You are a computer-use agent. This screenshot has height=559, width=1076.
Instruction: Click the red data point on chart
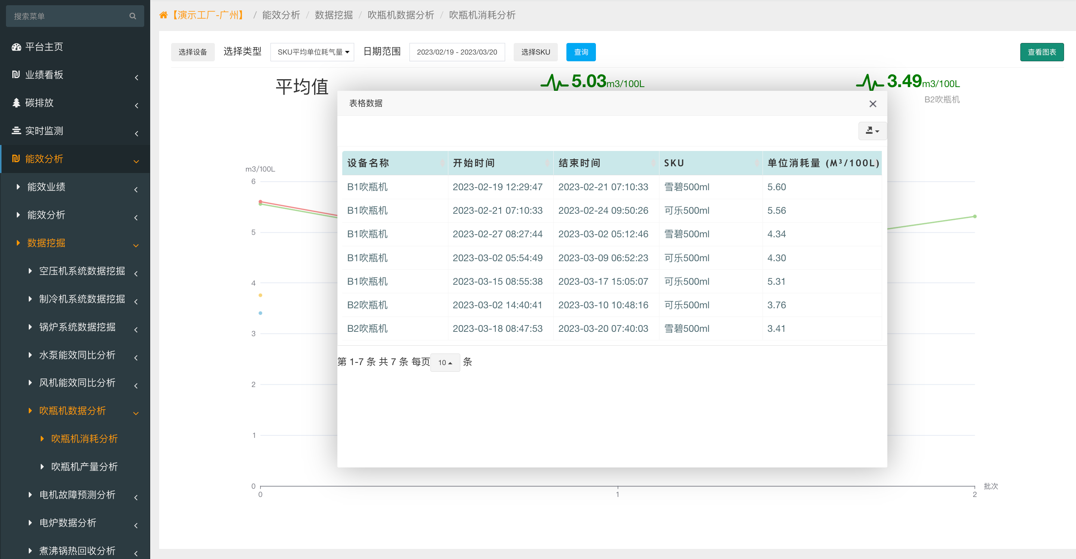tap(260, 202)
